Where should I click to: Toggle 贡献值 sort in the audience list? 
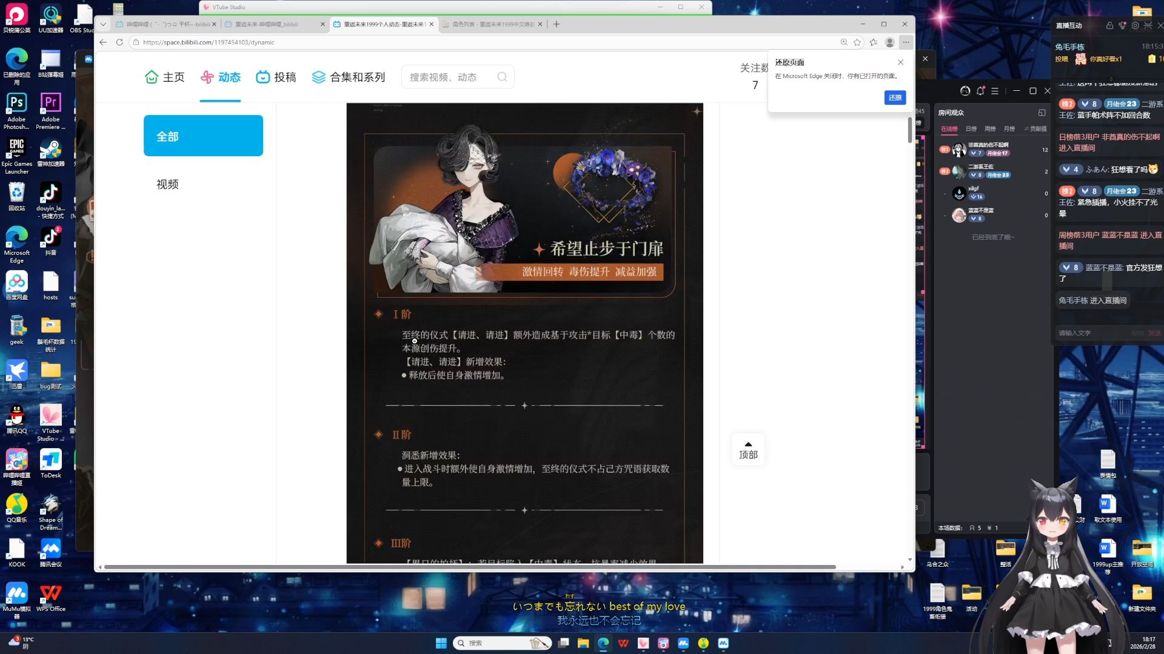tap(1035, 129)
